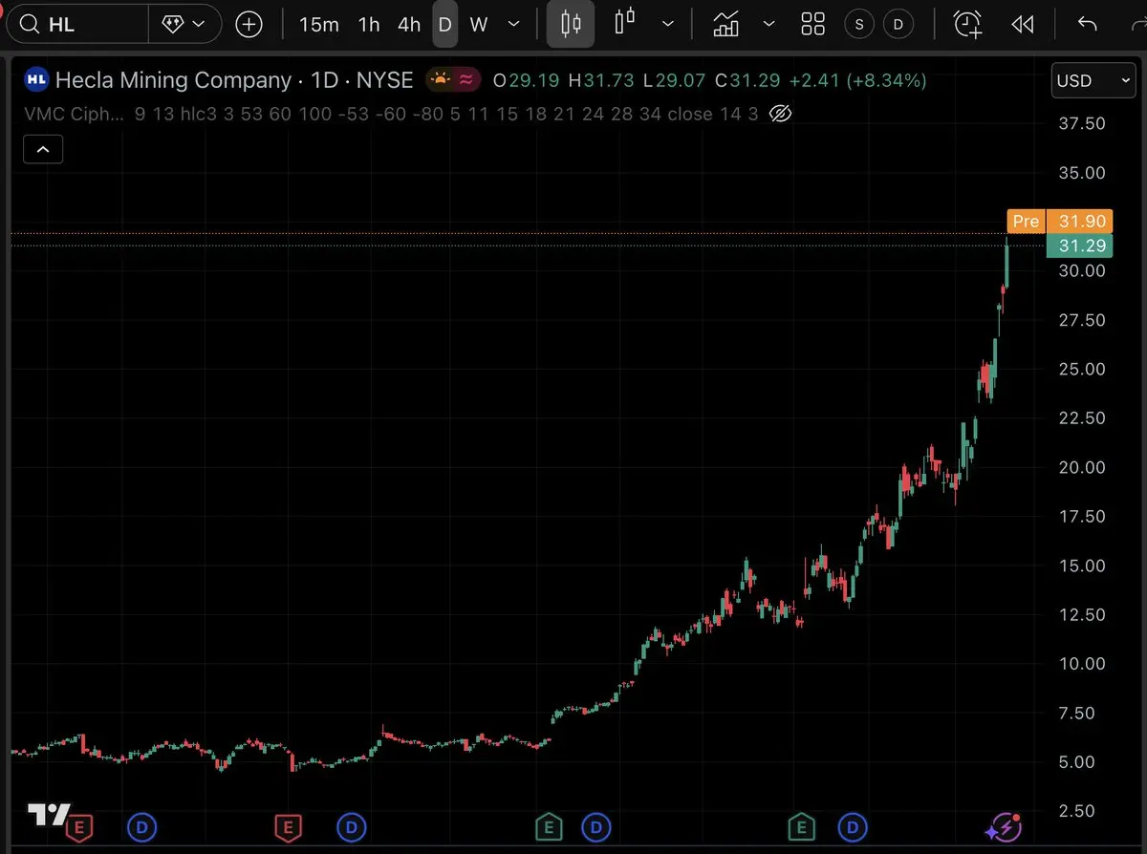
Task: Click the 31.29 last price tag
Action: point(1079,246)
